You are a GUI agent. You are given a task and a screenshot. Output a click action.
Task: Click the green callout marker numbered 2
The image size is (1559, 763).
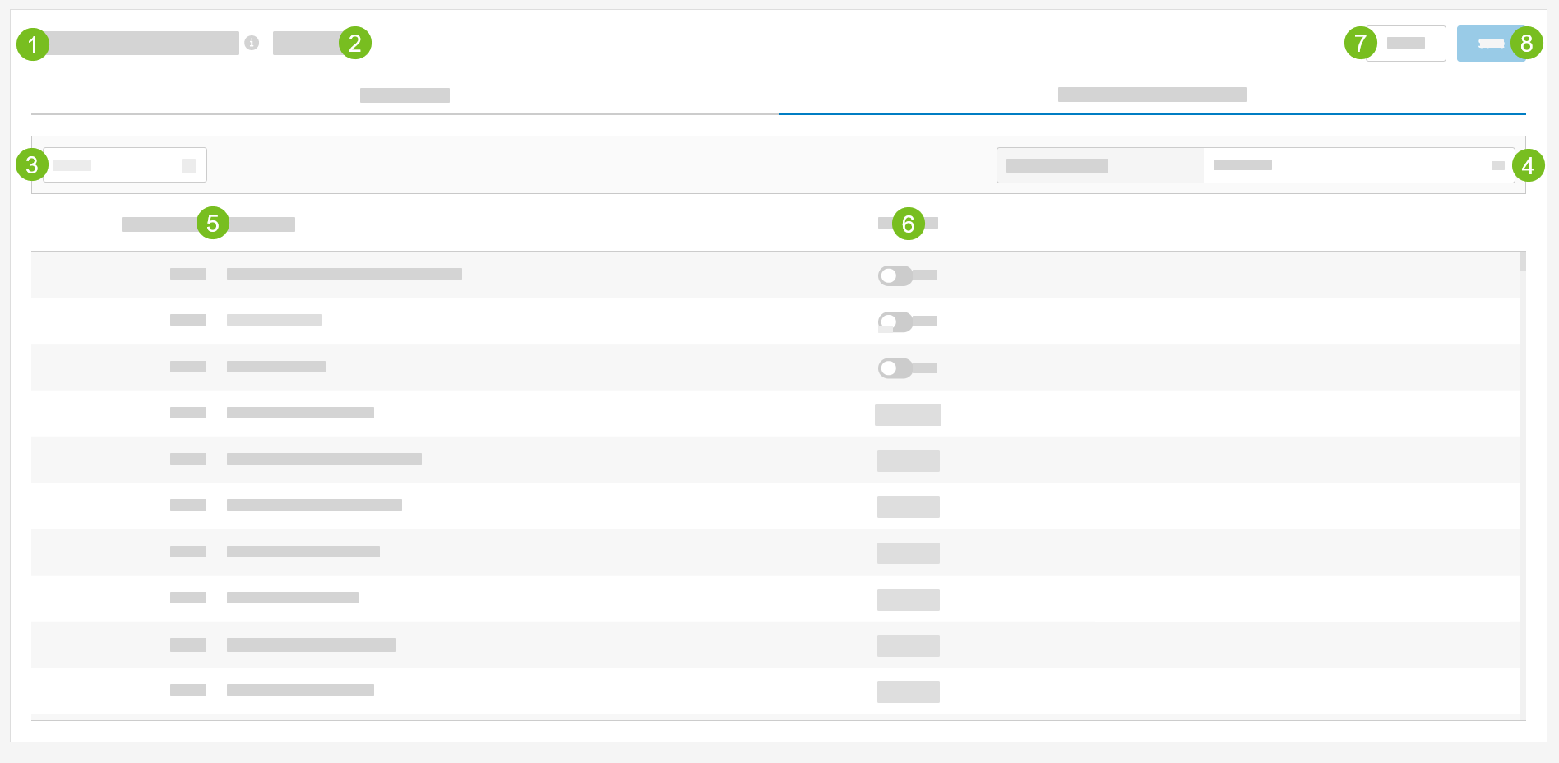(354, 43)
